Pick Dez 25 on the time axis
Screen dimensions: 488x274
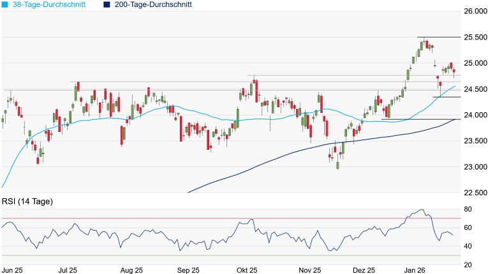click(365, 270)
